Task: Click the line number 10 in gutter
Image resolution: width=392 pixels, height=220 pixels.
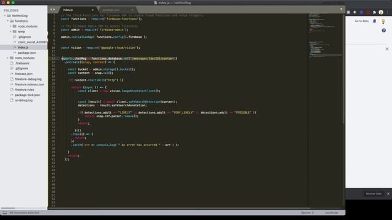Action: (53, 48)
